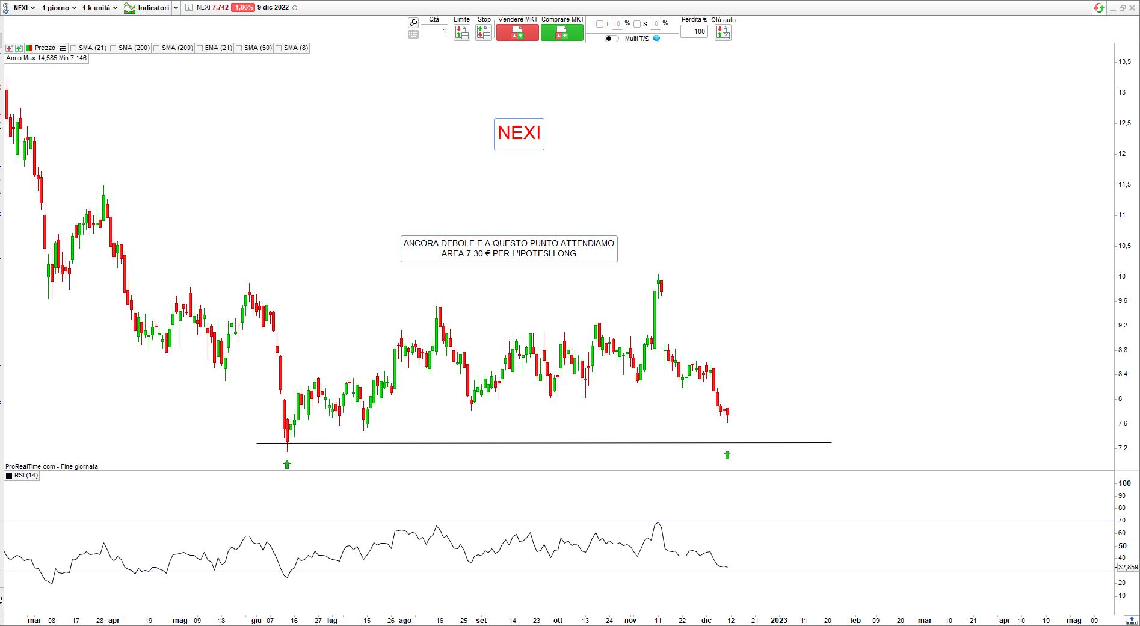1140x626 pixels.
Task: Click the 10 price axis label
Action: click(1122, 276)
